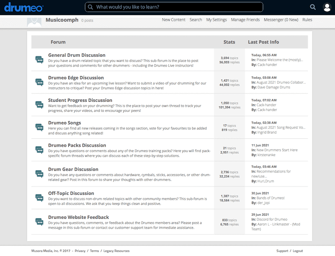Click 'Stats' column header

(229, 42)
